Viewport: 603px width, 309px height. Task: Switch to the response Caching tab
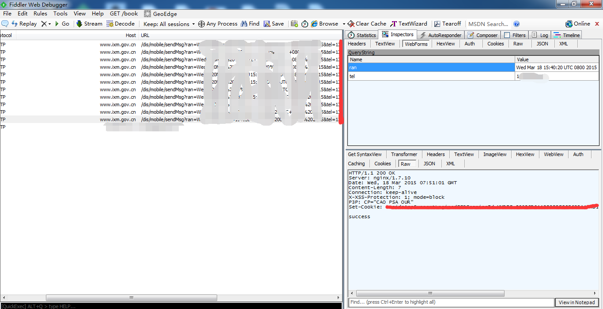pyautogui.click(x=356, y=164)
